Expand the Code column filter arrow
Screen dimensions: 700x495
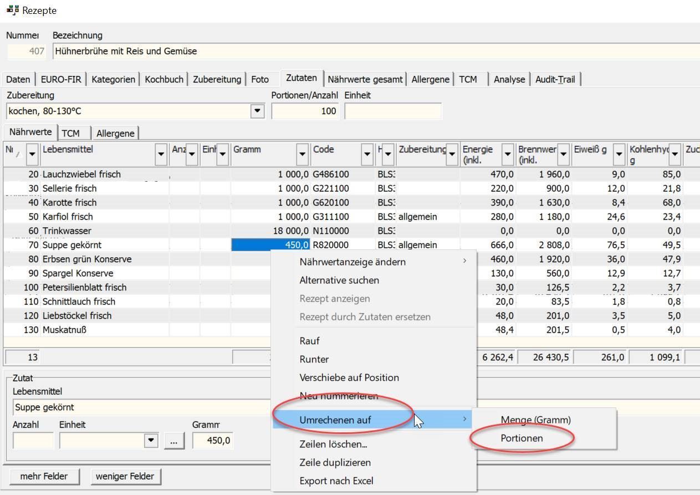pos(367,154)
